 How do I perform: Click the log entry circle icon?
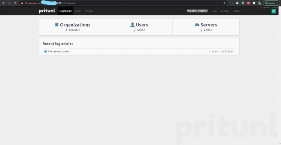click(x=45, y=51)
